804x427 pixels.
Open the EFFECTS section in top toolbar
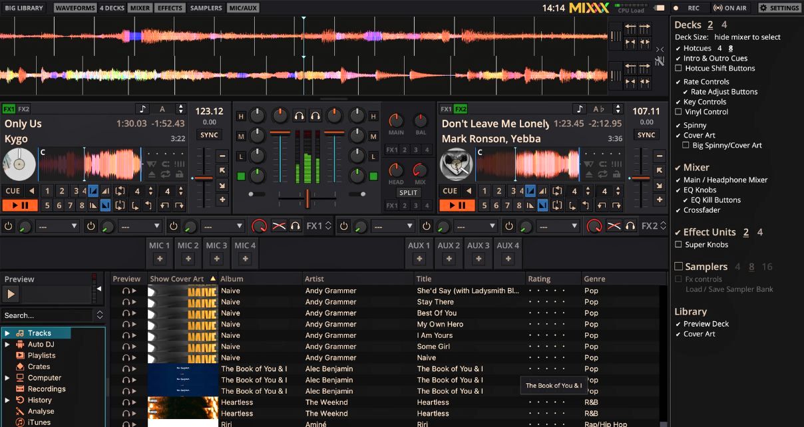point(170,7)
